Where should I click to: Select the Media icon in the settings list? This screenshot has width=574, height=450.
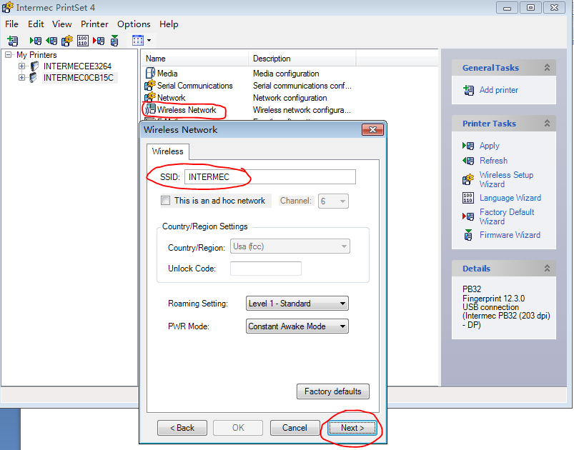[x=150, y=73]
